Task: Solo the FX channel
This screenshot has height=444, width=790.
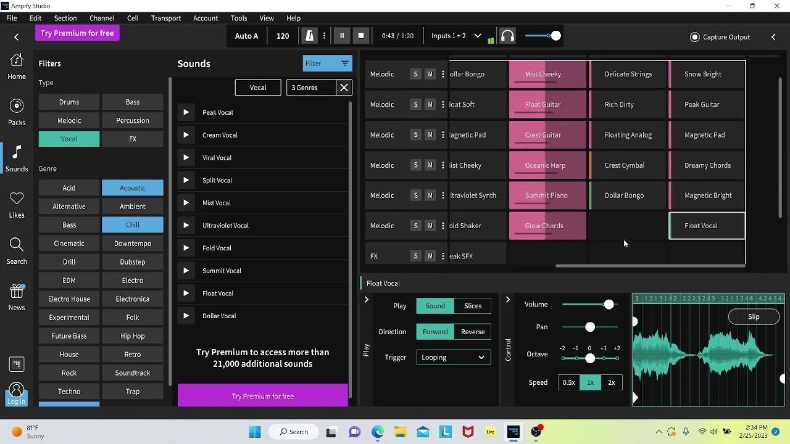Action: [415, 256]
